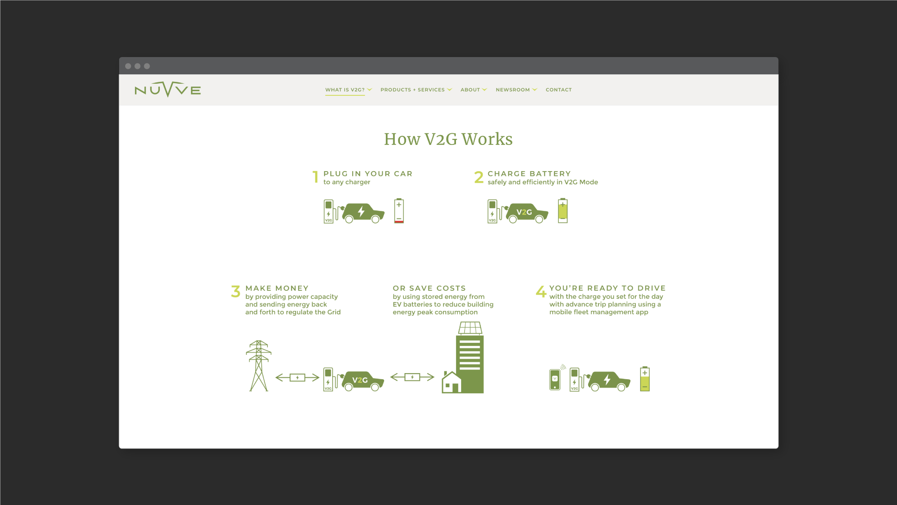This screenshot has width=897, height=505.
Task: Click the partially charged battery in step 4
Action: (x=645, y=379)
